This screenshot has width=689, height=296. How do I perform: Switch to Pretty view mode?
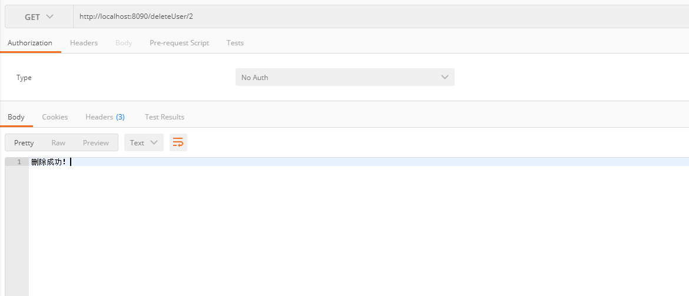pos(24,143)
